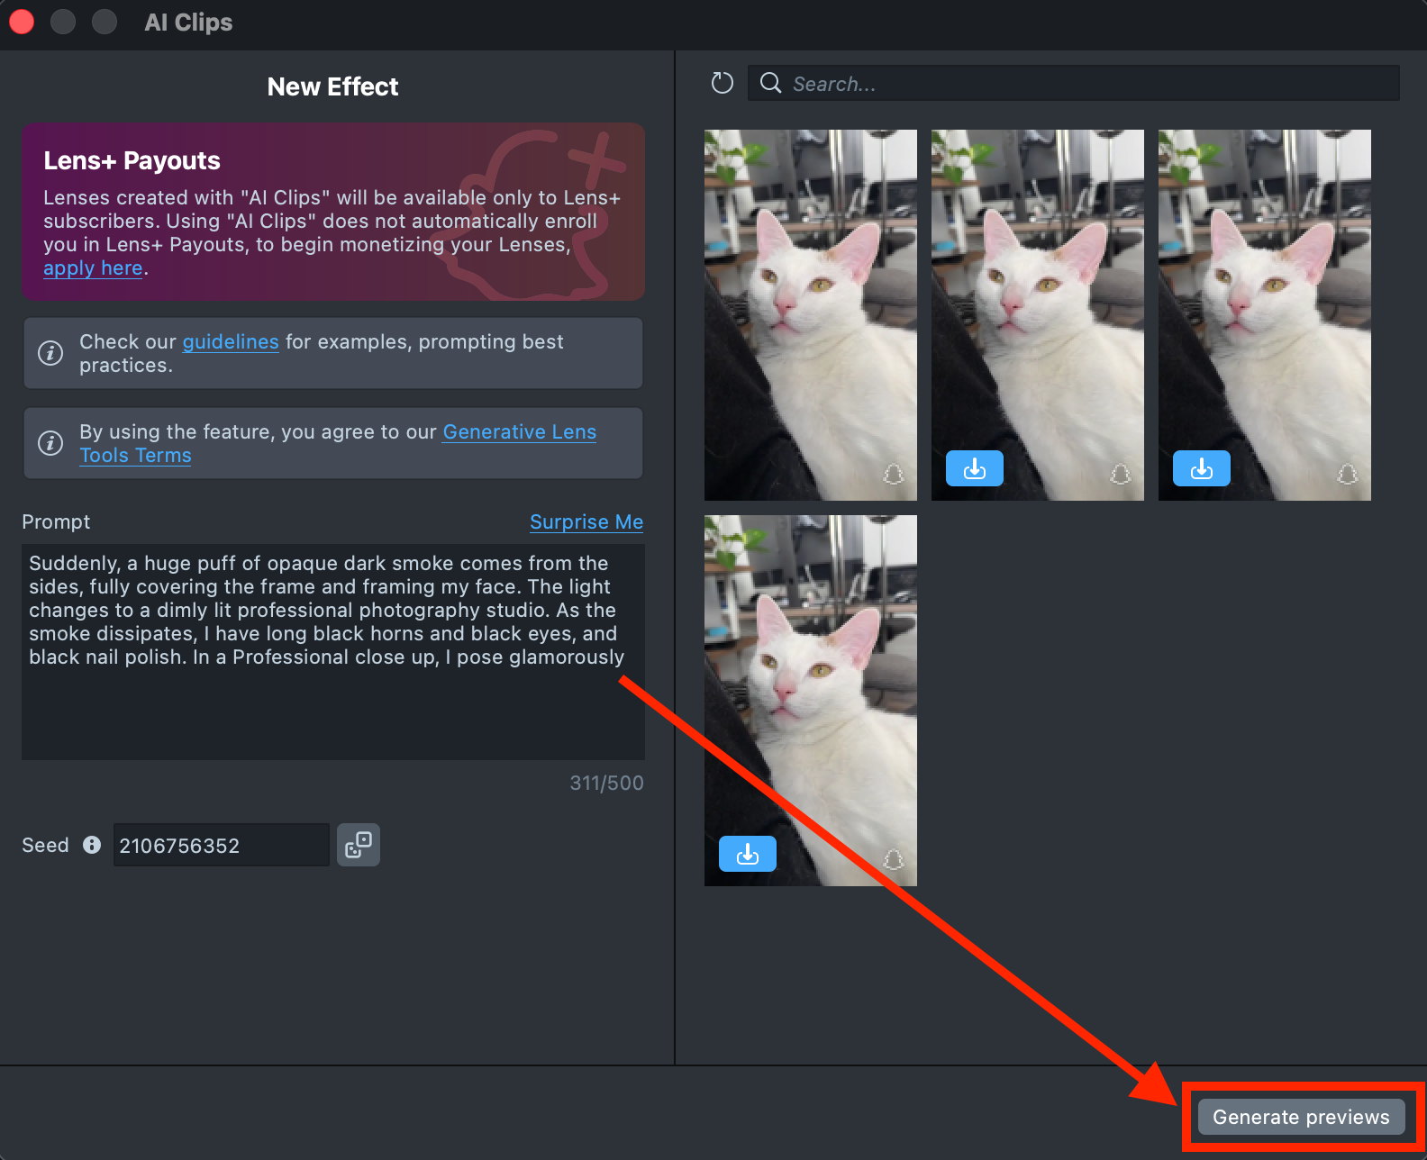
Task: Click the magnifying glass search icon
Action: (770, 83)
